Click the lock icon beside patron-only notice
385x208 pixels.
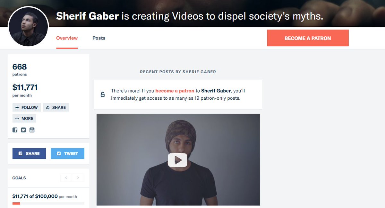pos(103,95)
